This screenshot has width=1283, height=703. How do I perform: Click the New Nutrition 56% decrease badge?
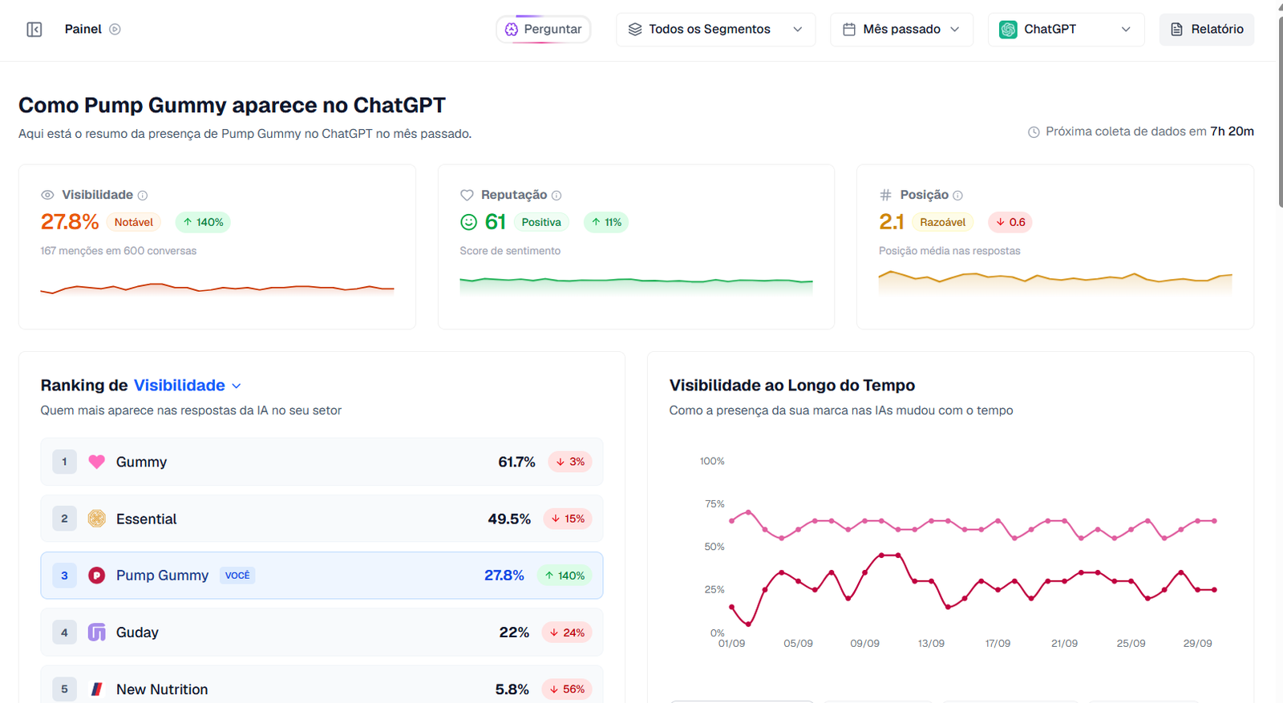pyautogui.click(x=567, y=689)
